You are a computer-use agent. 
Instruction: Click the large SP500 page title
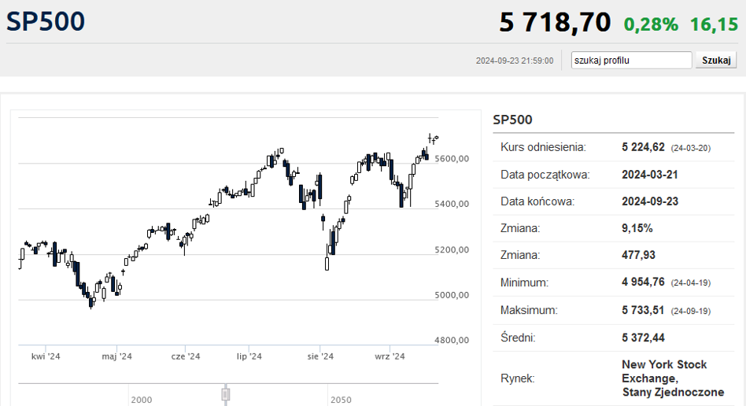coord(46,21)
